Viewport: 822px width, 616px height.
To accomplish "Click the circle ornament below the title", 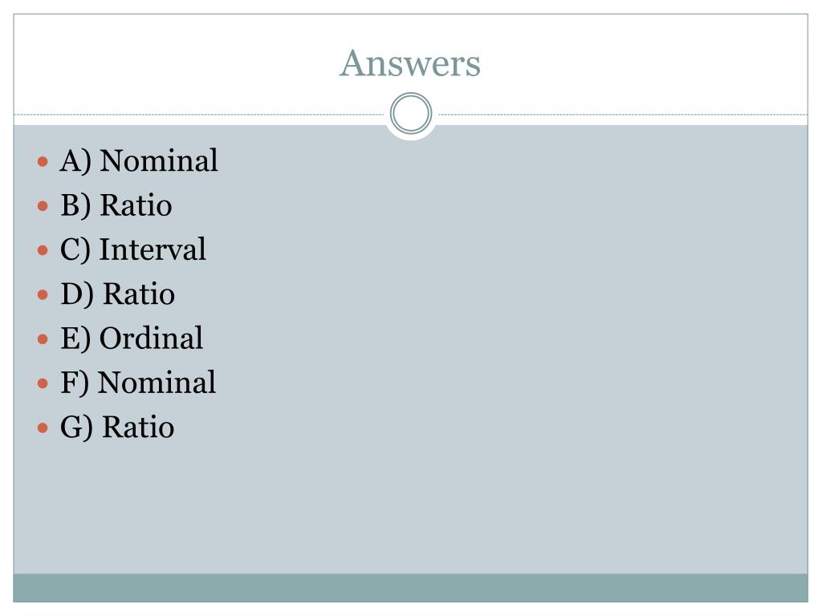I will [411, 113].
